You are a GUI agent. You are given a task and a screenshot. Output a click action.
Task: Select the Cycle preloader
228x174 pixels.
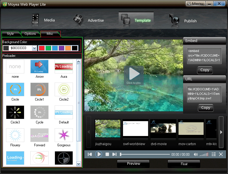39,112
